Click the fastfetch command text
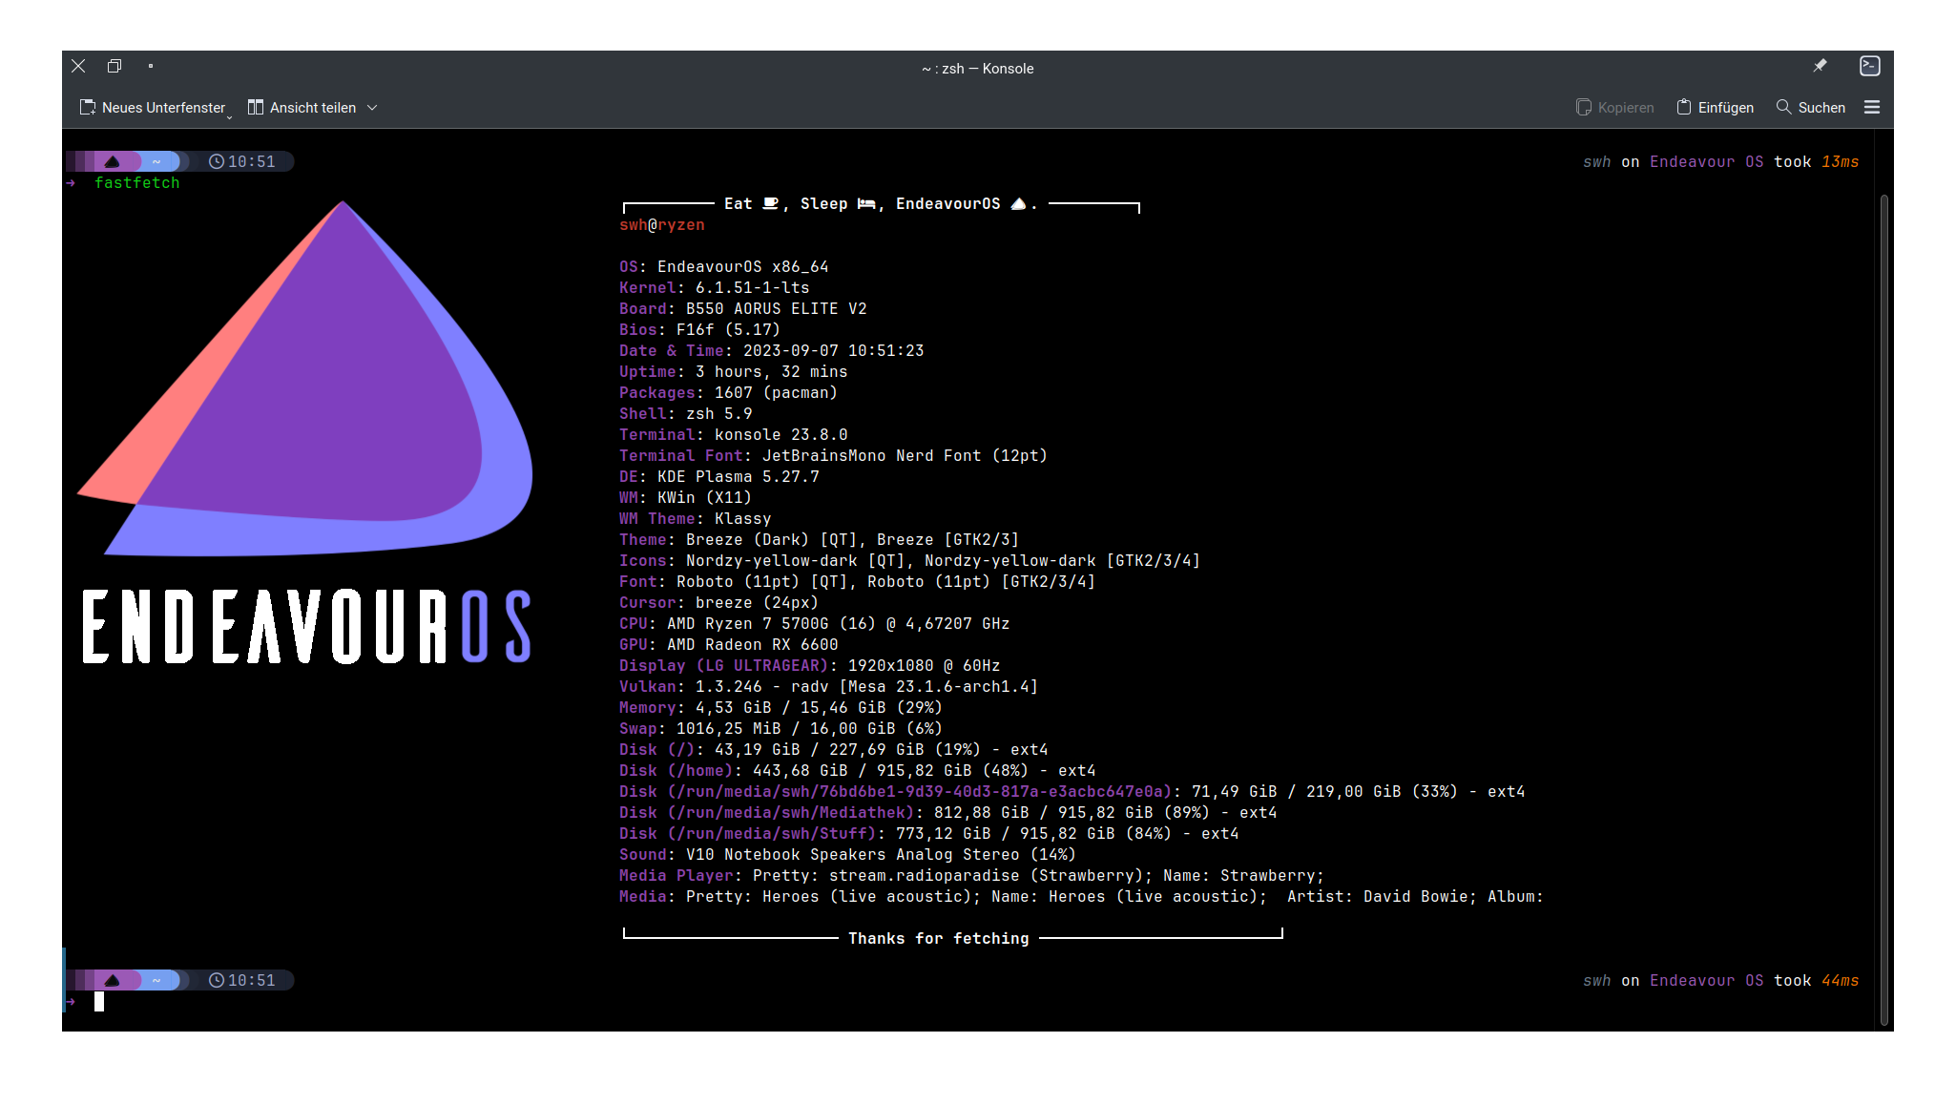The image size is (1956, 1105). pos(137,183)
